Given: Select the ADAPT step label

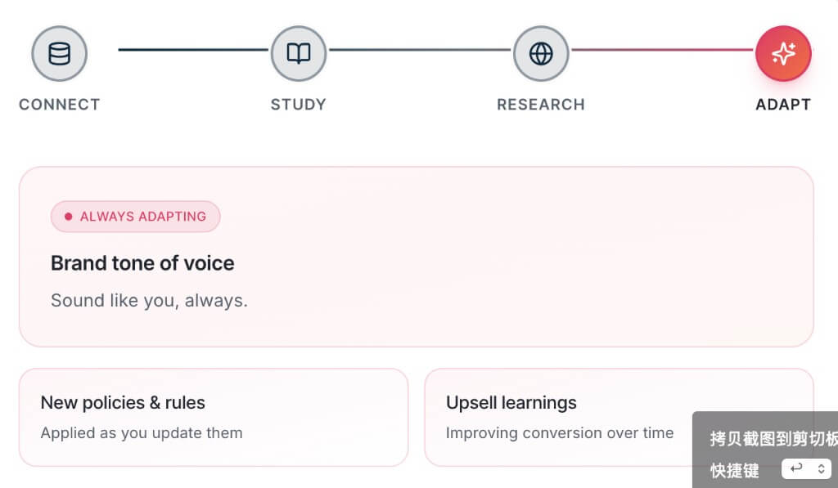Looking at the screenshot, I should pos(783,104).
